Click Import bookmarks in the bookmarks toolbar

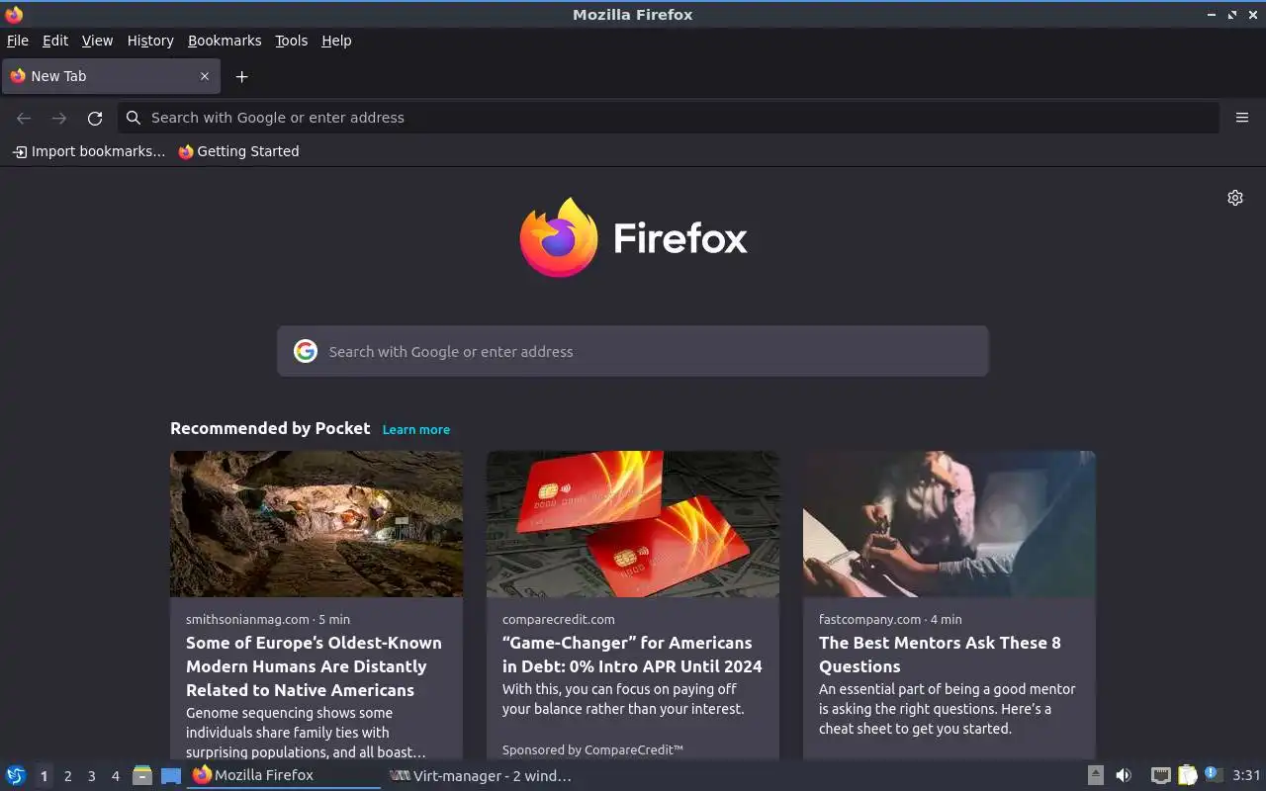click(x=89, y=151)
